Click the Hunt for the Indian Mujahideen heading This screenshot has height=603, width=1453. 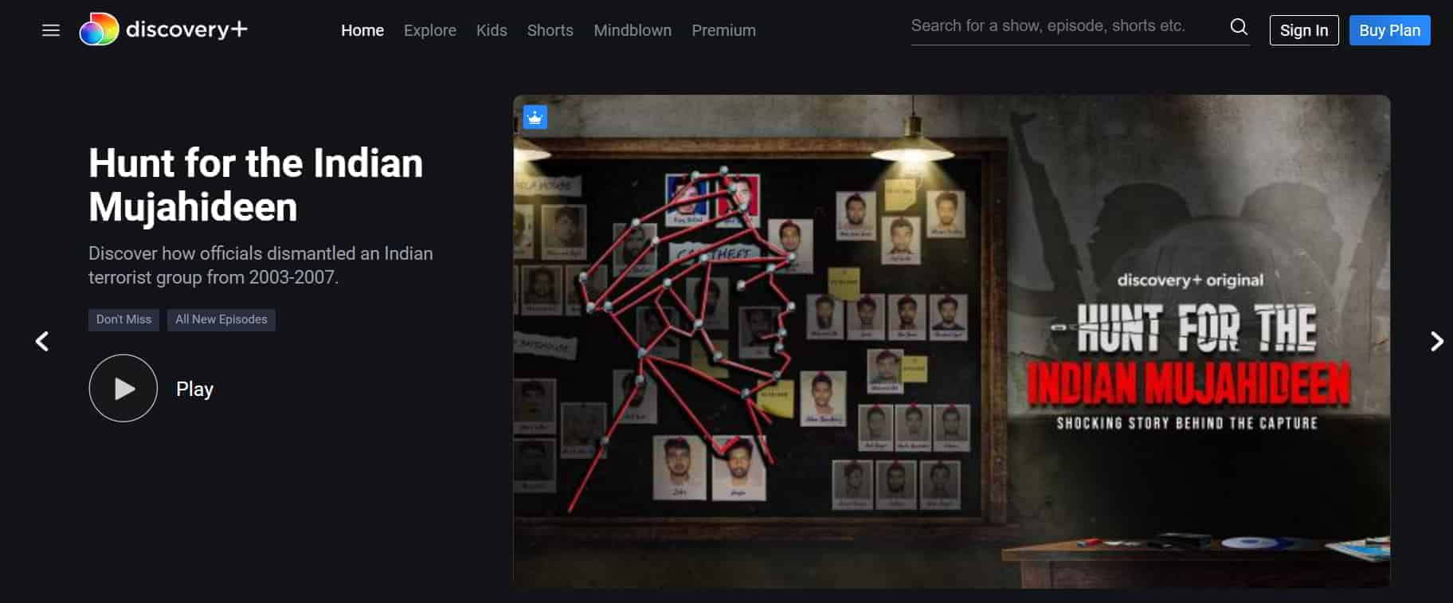click(256, 185)
